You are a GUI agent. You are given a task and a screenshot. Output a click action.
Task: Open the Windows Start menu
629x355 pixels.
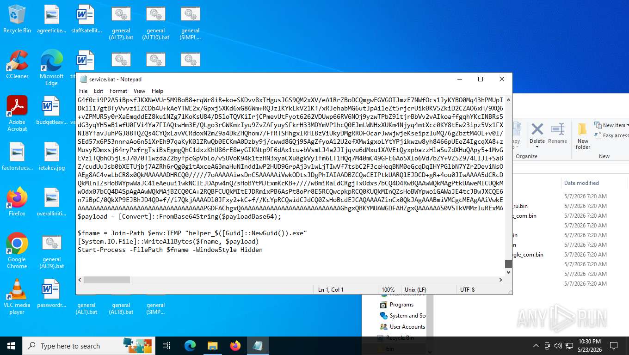[11, 346]
